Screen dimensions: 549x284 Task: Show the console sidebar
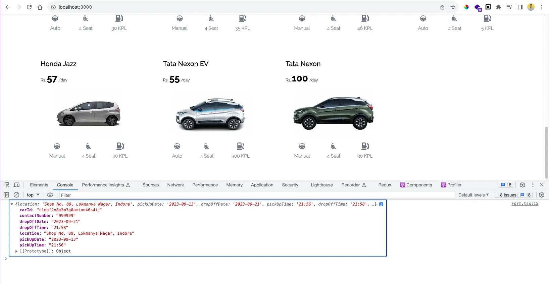click(6, 195)
